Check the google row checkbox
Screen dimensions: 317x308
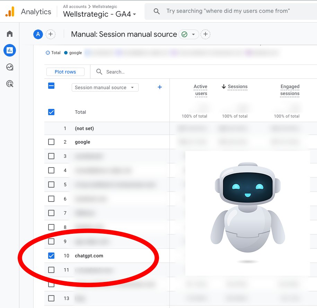(51, 142)
